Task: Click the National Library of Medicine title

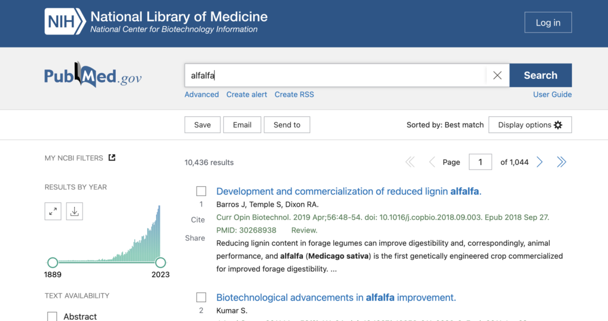Action: (x=179, y=17)
